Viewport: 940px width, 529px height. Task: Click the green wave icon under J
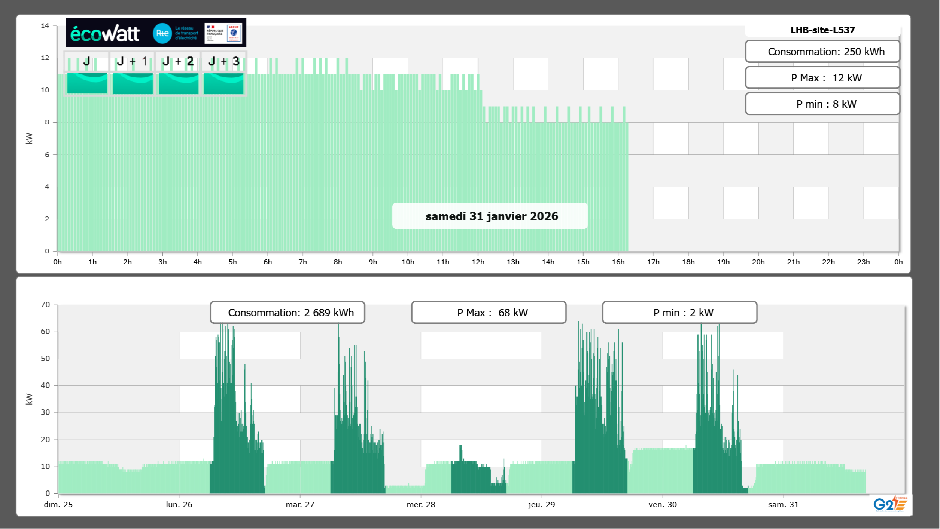click(x=87, y=83)
